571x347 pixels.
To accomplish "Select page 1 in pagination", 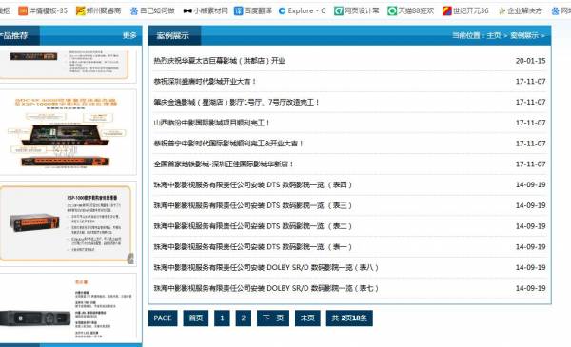I will 222,318.
